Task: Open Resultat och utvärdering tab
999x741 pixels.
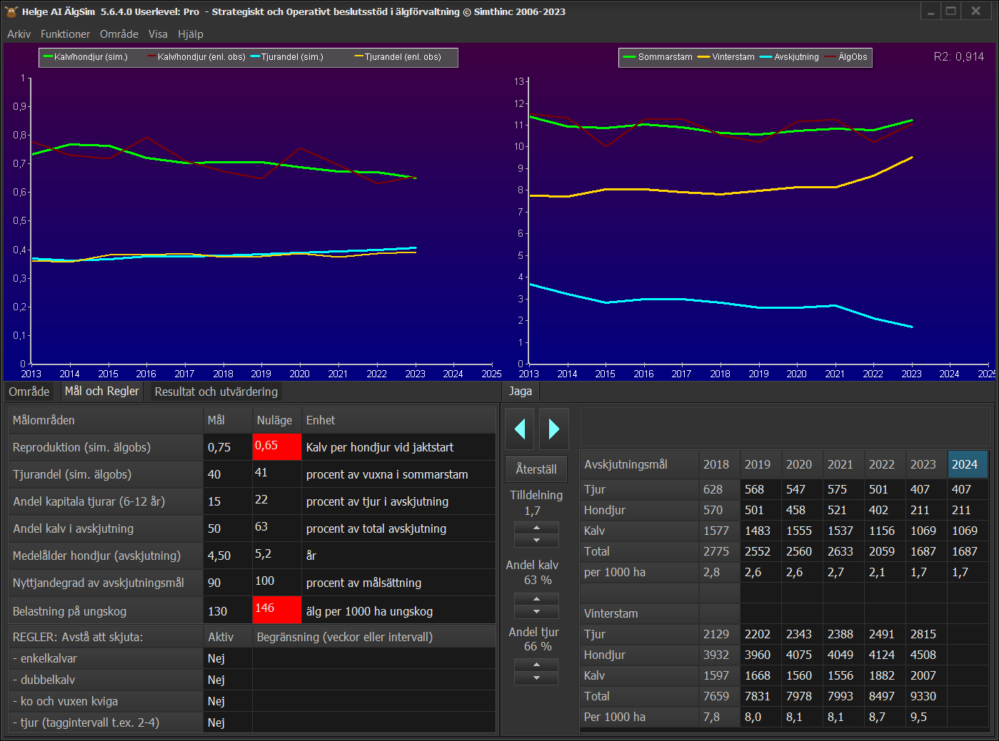Action: [216, 392]
